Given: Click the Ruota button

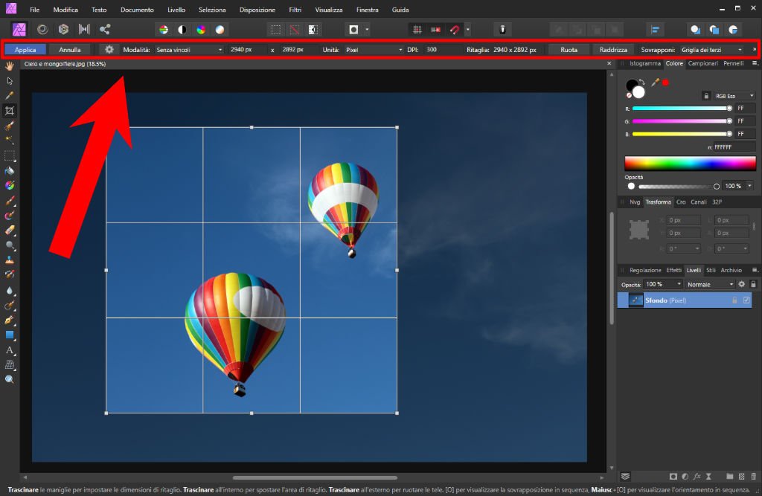Looking at the screenshot, I should point(569,50).
